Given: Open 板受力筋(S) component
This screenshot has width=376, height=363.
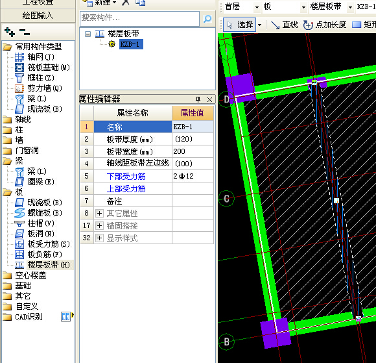Looking at the screenshot, I should pyautogui.click(x=42, y=244).
